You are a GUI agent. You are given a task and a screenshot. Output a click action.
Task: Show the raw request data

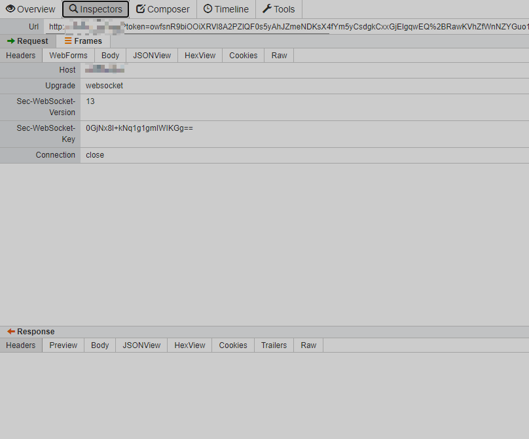click(x=279, y=56)
